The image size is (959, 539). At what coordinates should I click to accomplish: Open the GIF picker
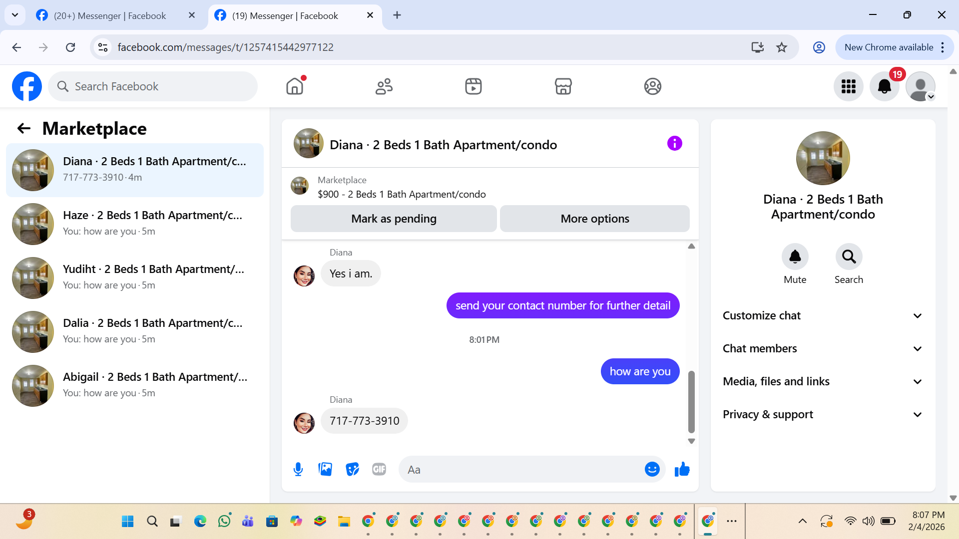coord(379,469)
